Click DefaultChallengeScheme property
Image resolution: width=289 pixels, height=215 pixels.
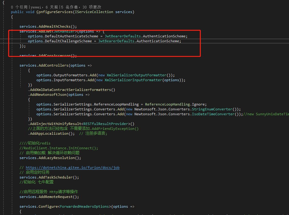[68, 41]
